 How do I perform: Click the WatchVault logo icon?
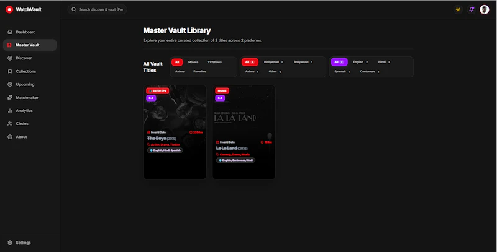pyautogui.click(x=9, y=9)
